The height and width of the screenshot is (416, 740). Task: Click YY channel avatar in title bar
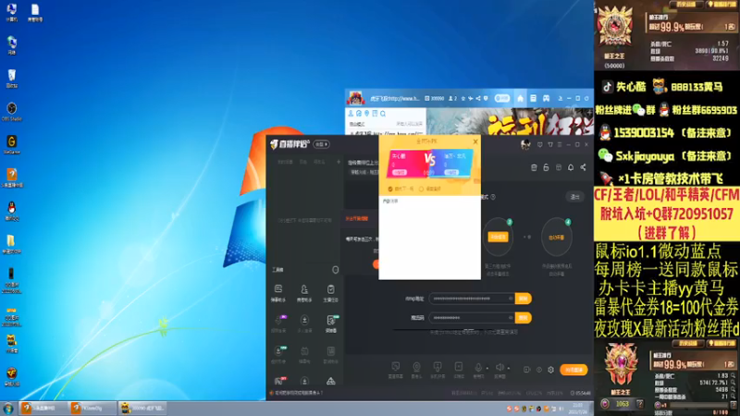pyautogui.click(x=355, y=98)
